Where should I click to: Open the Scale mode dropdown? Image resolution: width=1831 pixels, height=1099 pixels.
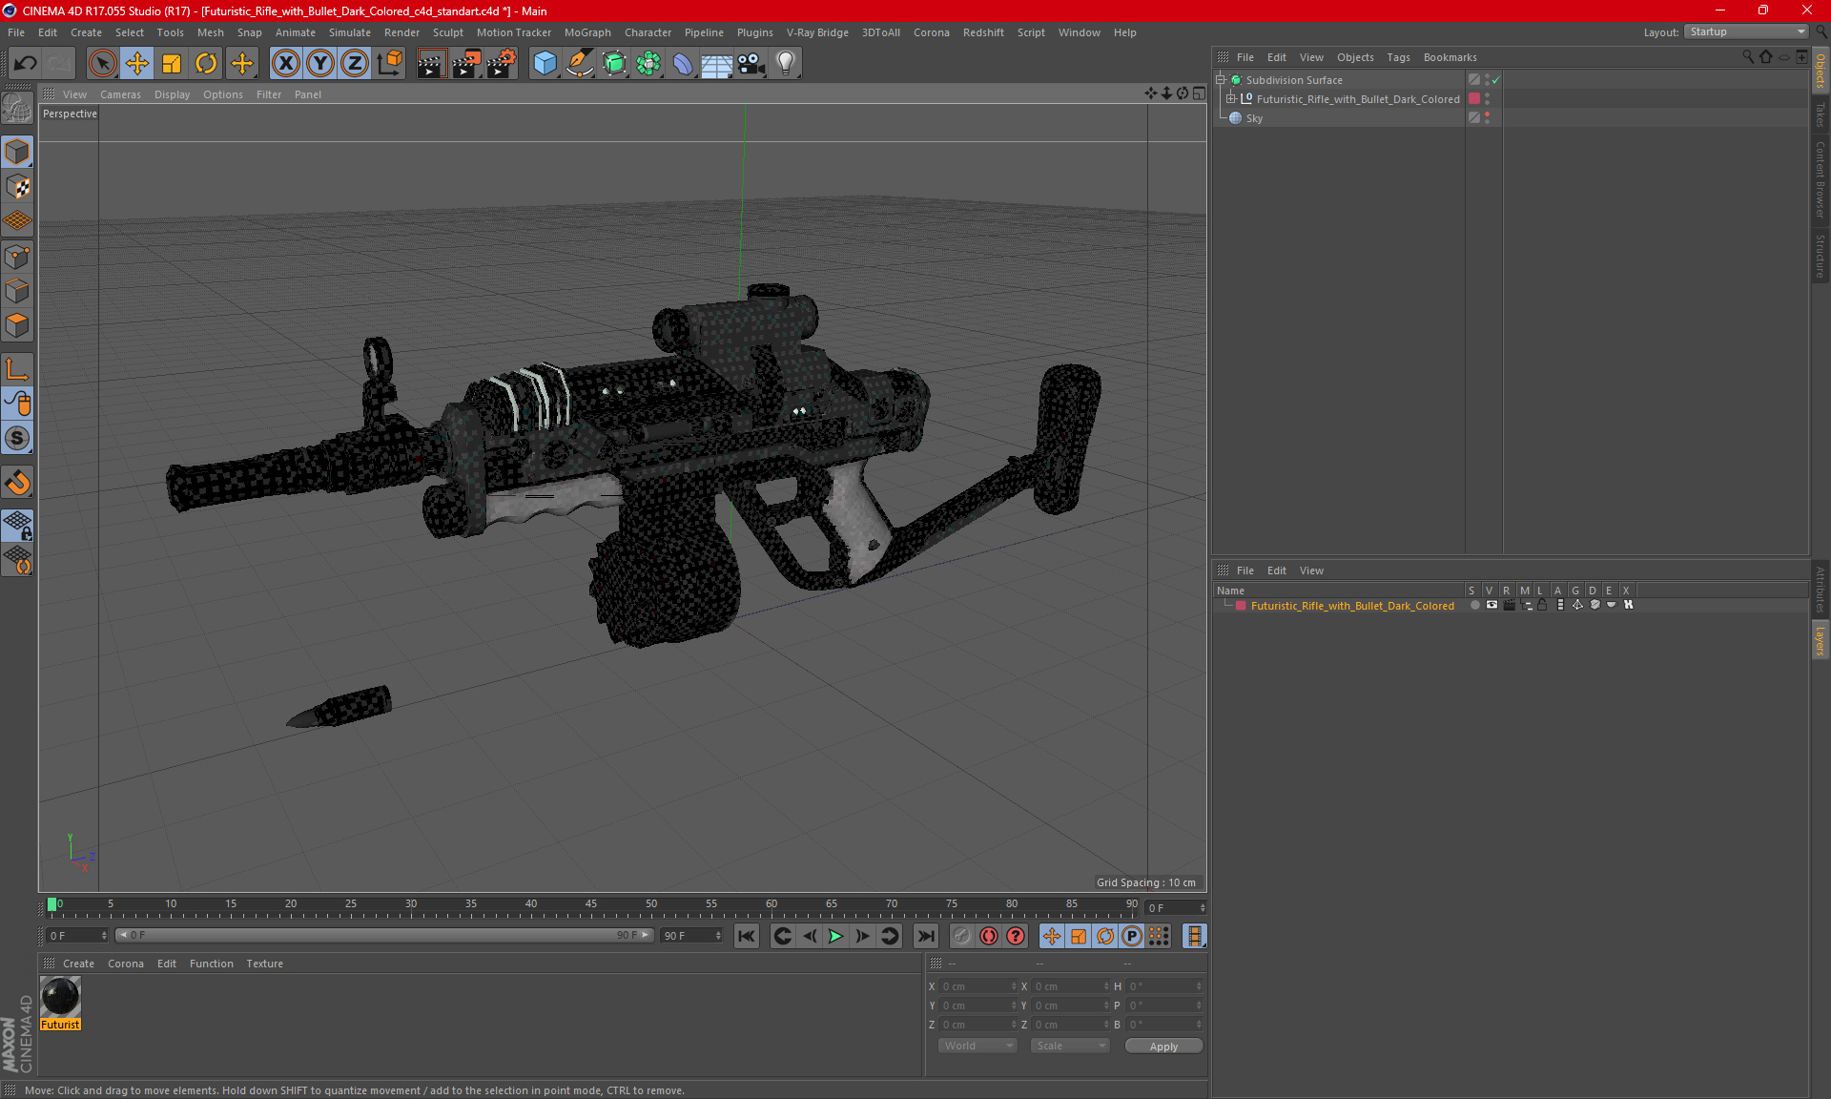click(x=1071, y=1046)
